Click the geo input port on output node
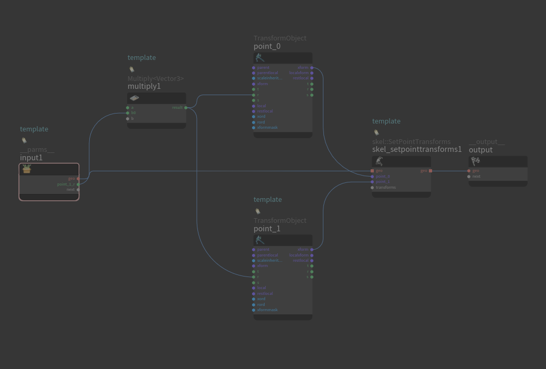Image resolution: width=546 pixels, height=369 pixels. [x=469, y=171]
